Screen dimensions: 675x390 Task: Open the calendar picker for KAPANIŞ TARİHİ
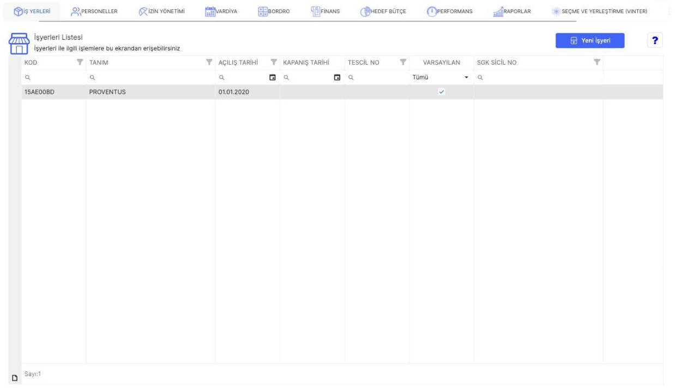pos(337,77)
